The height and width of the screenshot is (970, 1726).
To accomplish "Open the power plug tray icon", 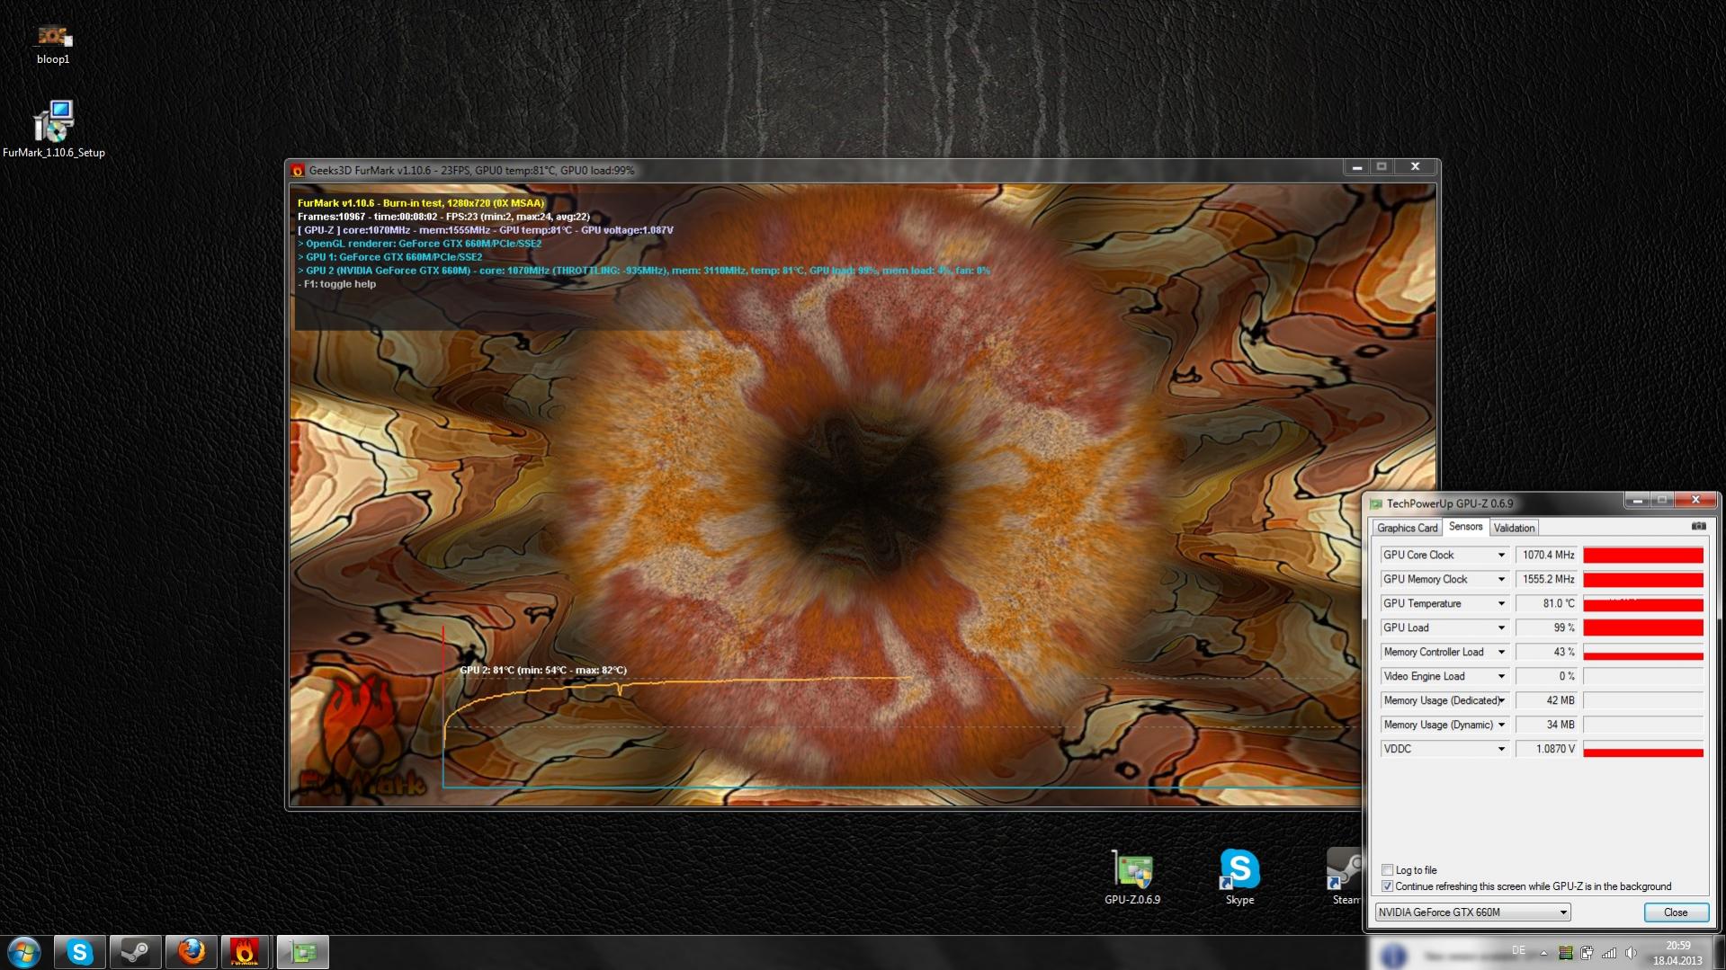I will pyautogui.click(x=1587, y=953).
